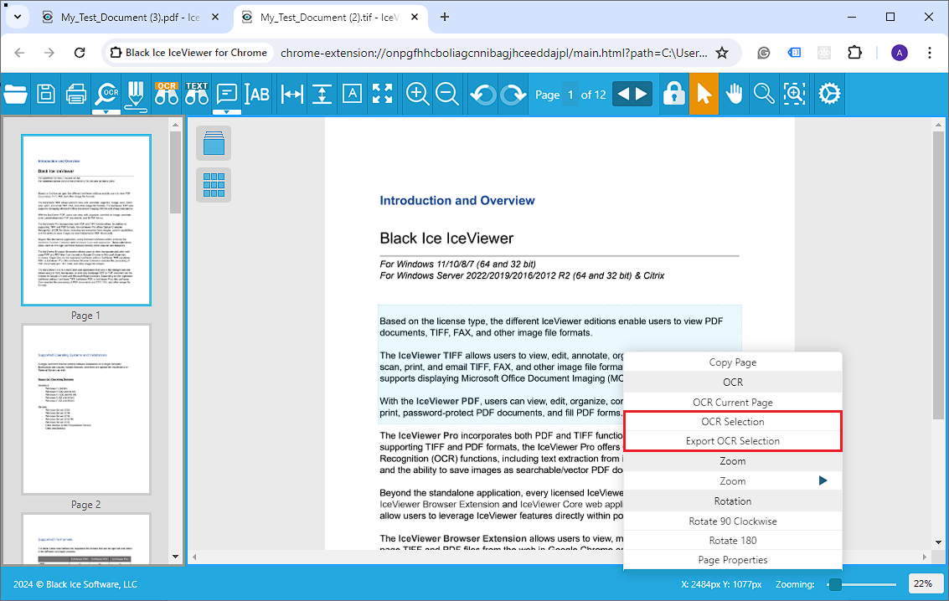949x601 pixels.
Task: Open settings with the gear icon
Action: (x=829, y=94)
